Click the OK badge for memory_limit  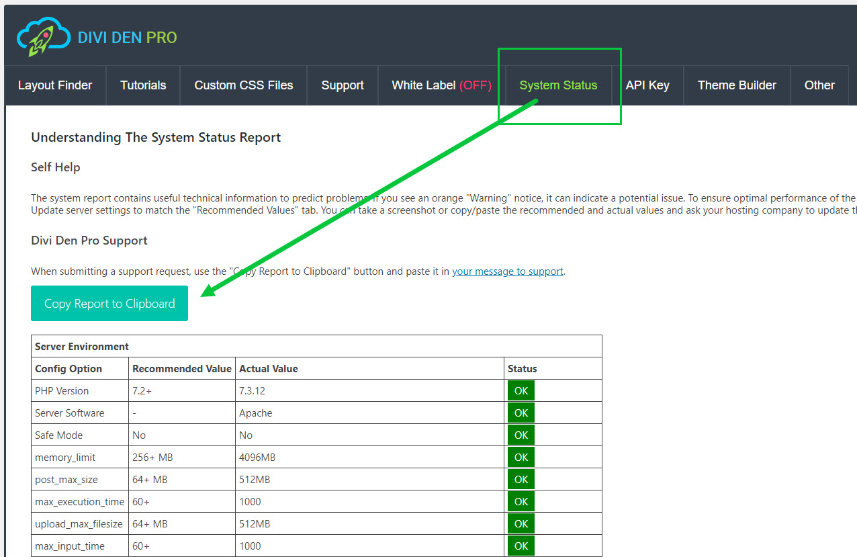pyautogui.click(x=521, y=458)
